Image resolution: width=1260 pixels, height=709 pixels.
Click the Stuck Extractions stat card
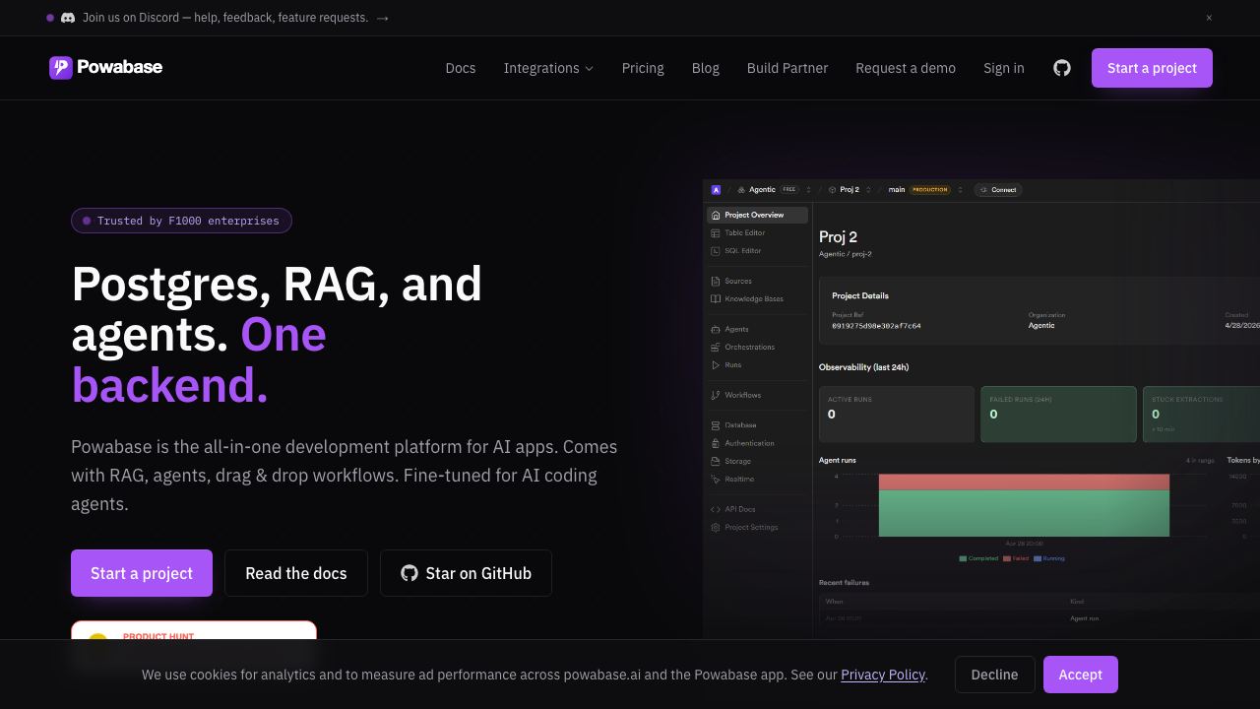tap(1201, 414)
